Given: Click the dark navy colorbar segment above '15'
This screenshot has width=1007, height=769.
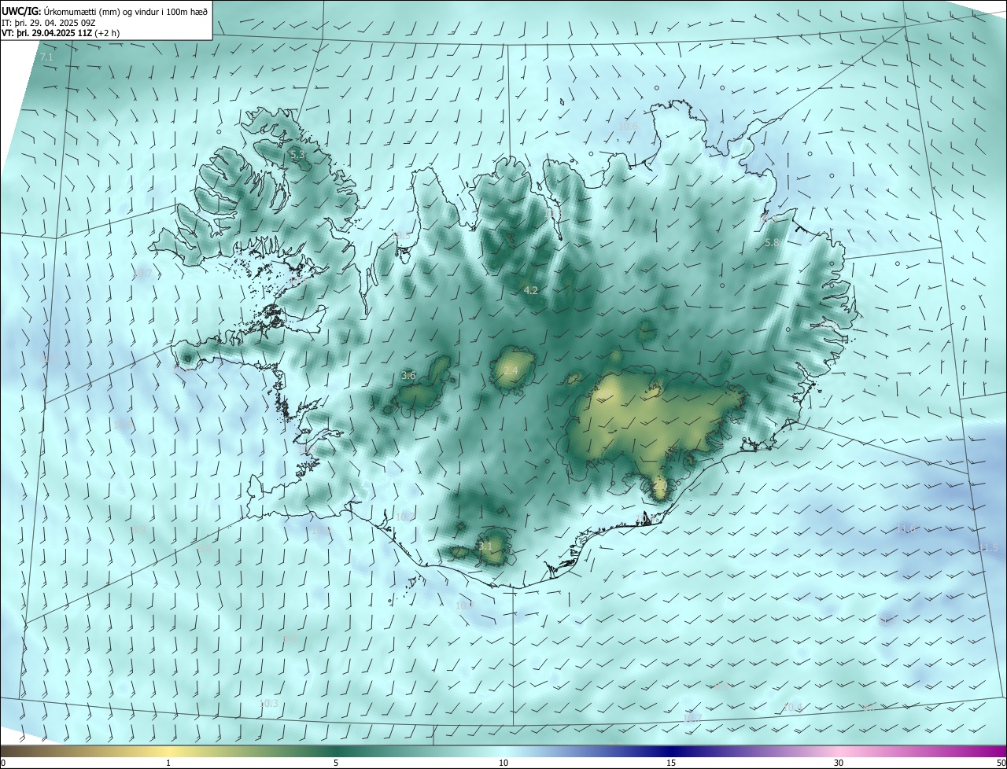Looking at the screenshot, I should (671, 751).
